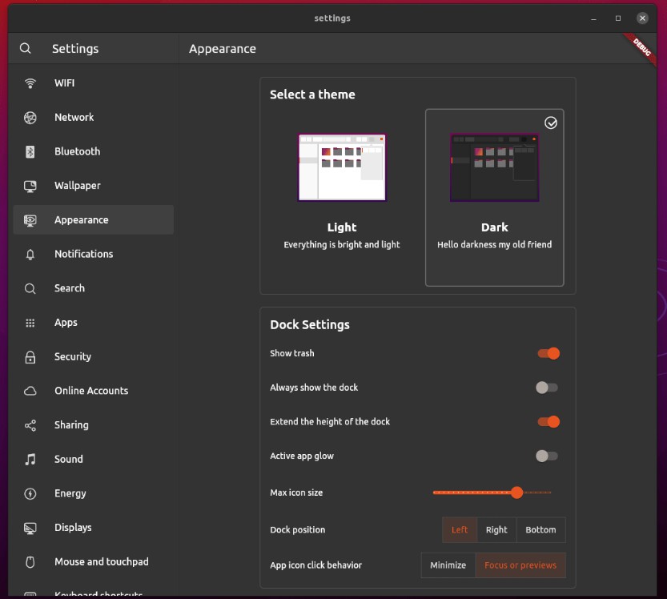Viewport: 667px width, 599px height.
Task: Click the Notifications bell icon
Action: 30,255
